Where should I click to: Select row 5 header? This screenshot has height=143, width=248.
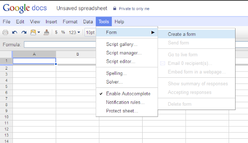[6, 87]
